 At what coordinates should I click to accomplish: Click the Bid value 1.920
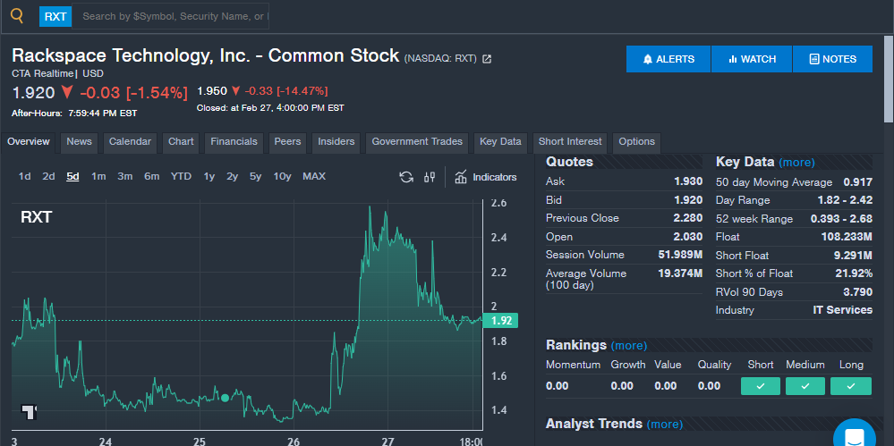[688, 200]
